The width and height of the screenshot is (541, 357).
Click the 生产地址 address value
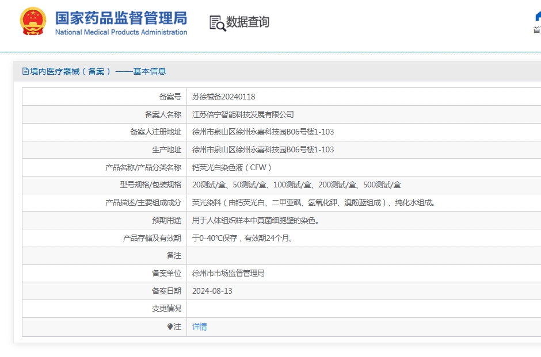coord(263,150)
